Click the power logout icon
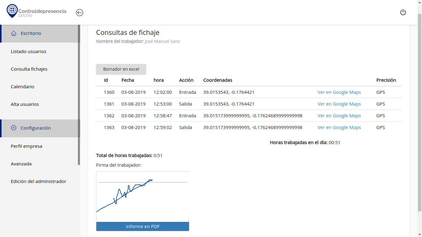422x237 pixels. pos(403,12)
